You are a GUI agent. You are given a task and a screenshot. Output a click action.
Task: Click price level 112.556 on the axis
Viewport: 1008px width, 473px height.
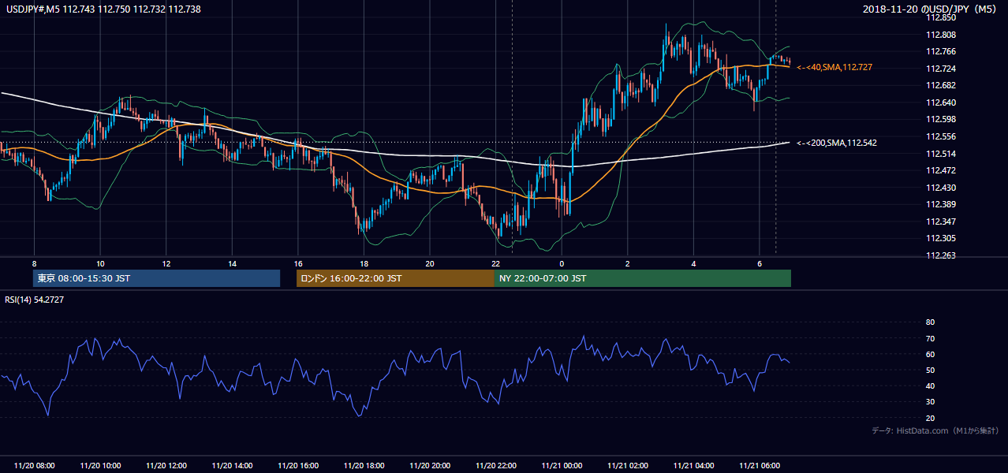coord(941,136)
